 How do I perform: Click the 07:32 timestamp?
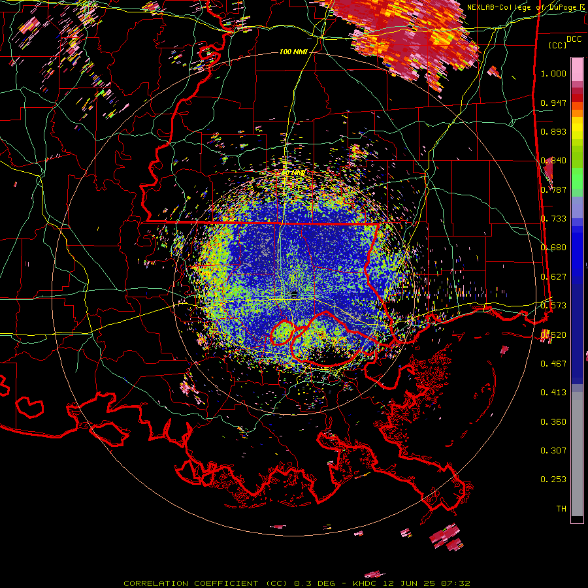[x=455, y=583]
